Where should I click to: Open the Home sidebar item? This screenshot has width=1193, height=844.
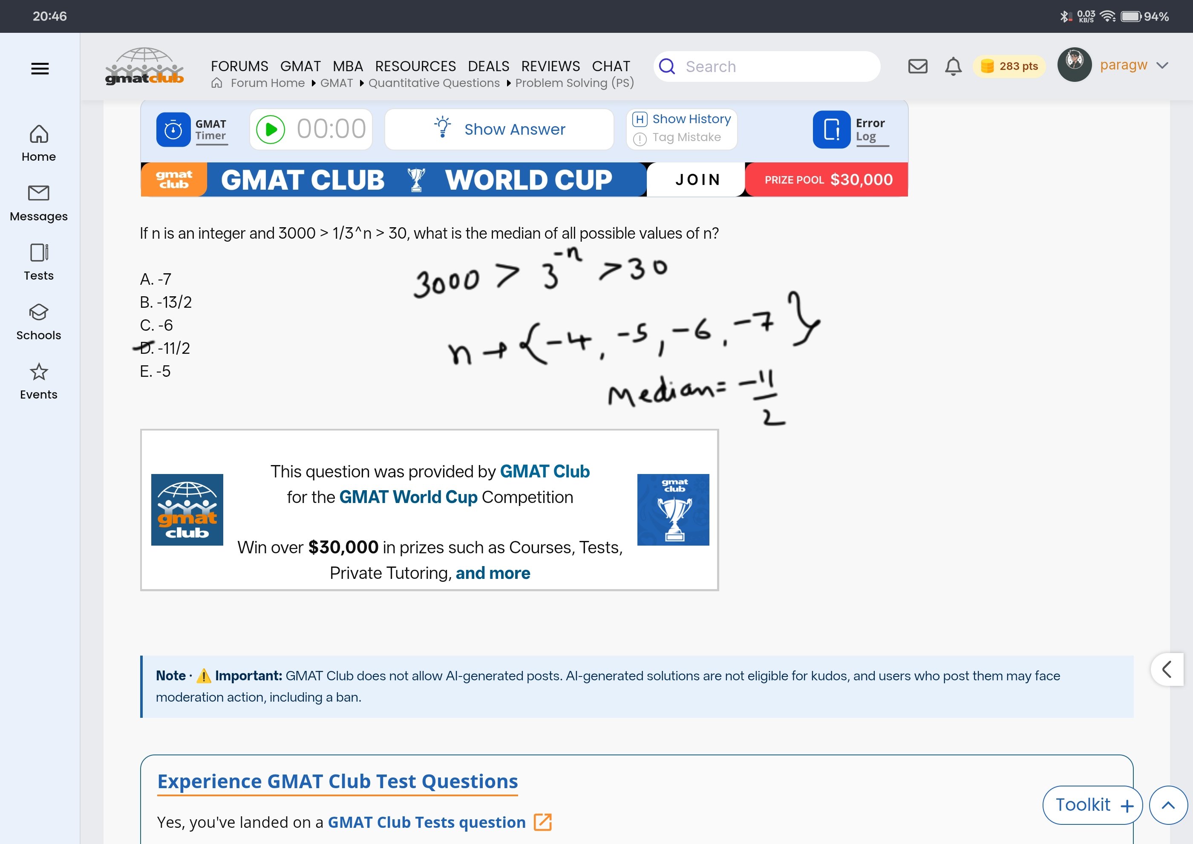coord(39,144)
